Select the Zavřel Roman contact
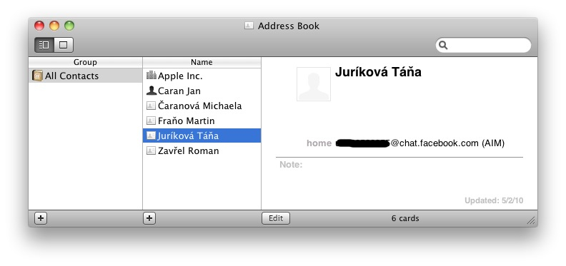This screenshot has width=566, height=266. pos(202,150)
